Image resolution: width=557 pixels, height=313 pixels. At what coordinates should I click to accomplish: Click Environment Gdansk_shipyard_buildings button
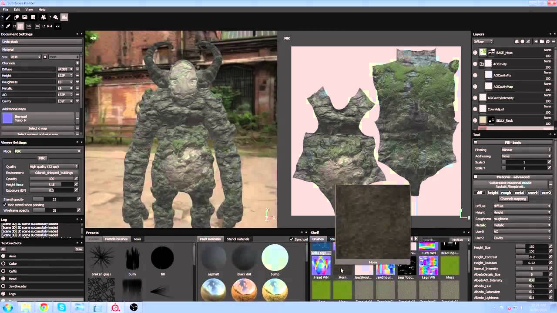(x=54, y=173)
